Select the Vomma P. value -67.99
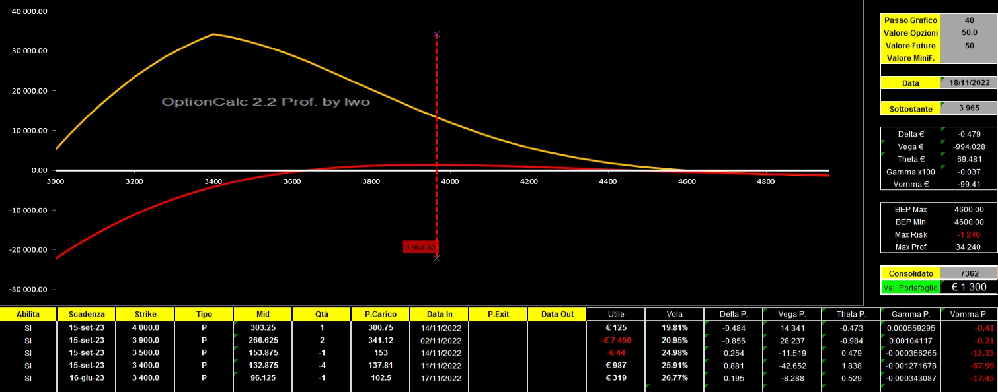The image size is (998, 392). (969, 365)
